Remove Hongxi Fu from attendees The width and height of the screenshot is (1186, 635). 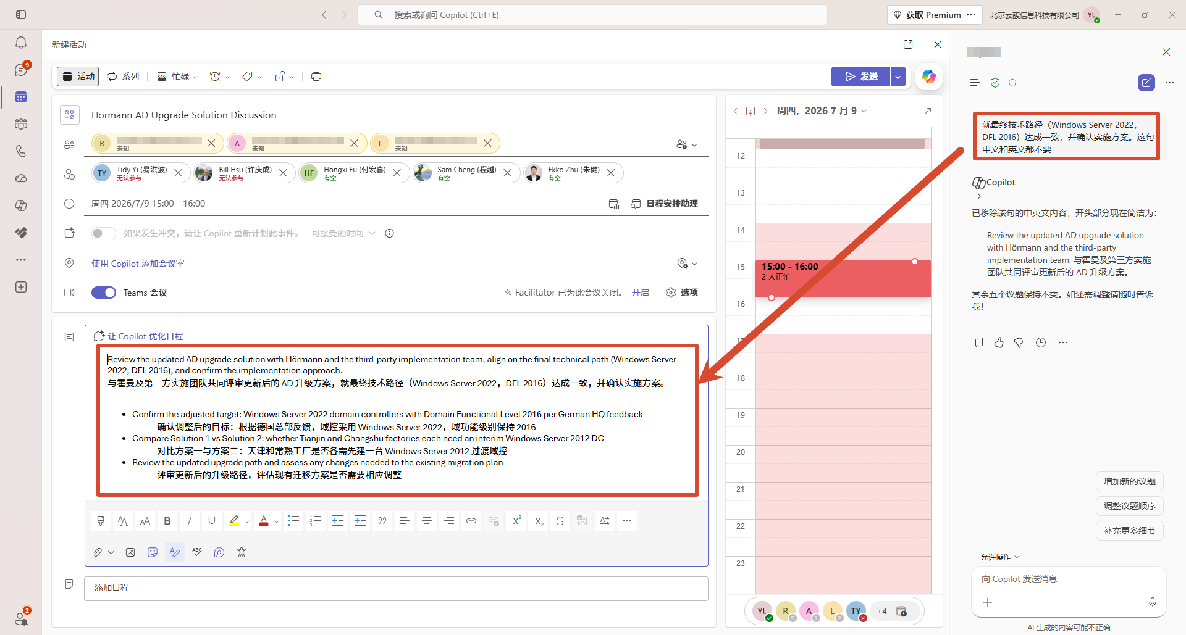pos(397,173)
